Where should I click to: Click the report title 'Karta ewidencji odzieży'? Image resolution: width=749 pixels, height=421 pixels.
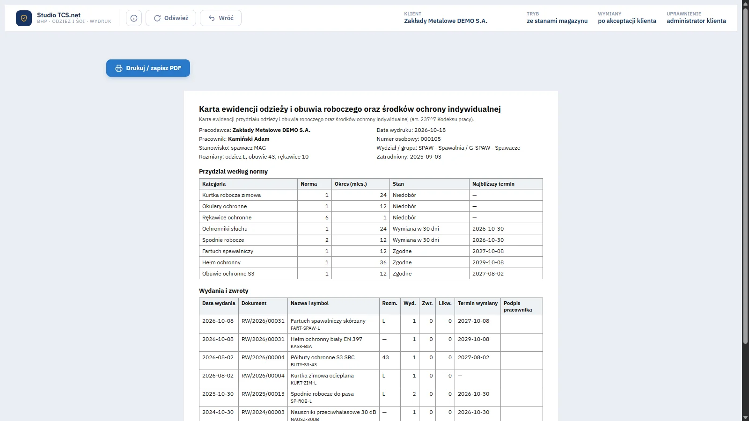click(x=350, y=109)
